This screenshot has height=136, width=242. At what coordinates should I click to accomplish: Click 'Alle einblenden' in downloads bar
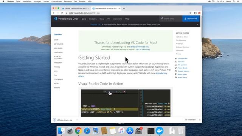[x=190, y=120]
